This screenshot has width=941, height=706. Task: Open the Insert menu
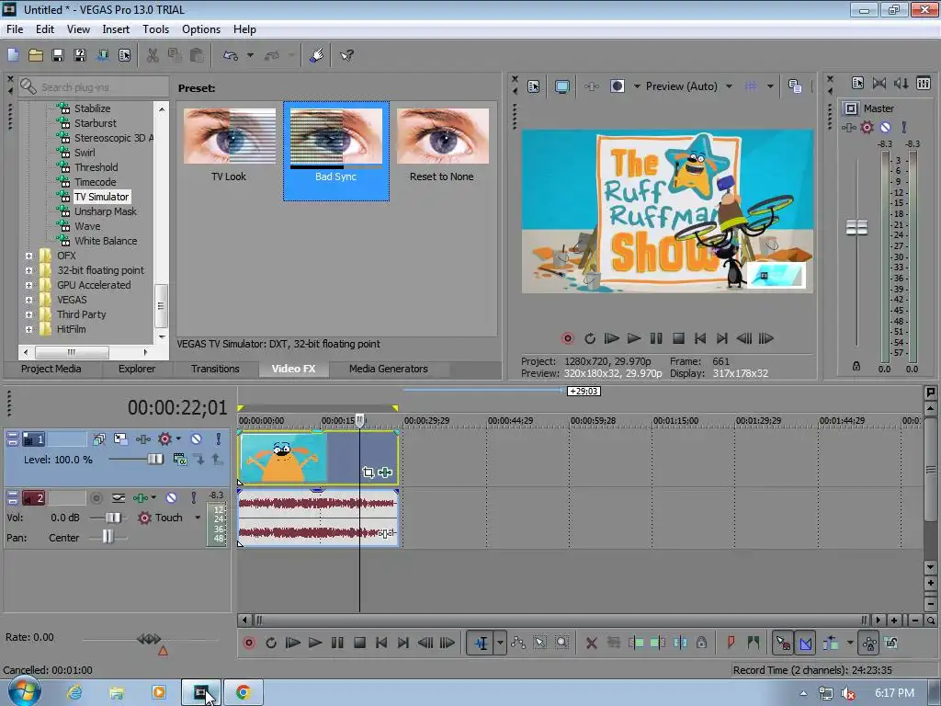[x=116, y=29]
